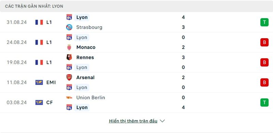Screen dimensions: 273x133
Task: Click red B badge for Monaco match
Action: point(264,42)
